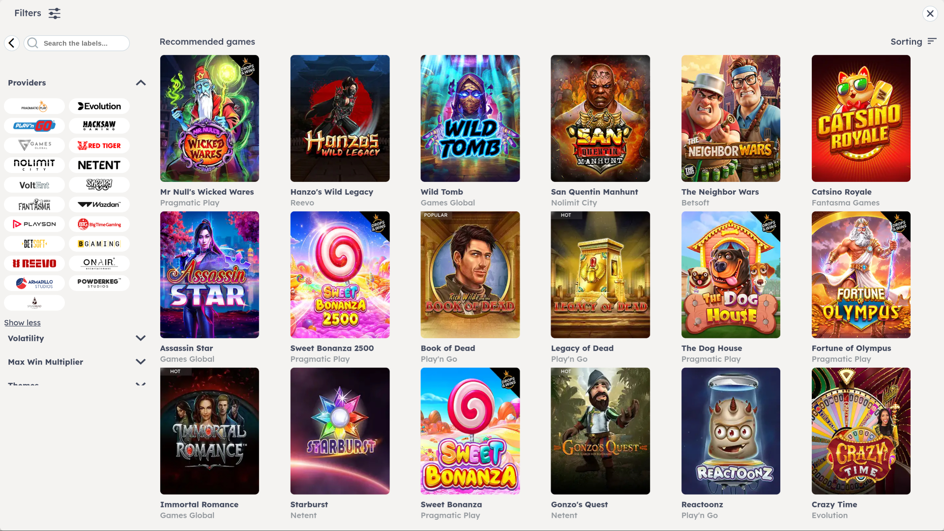Choose the Red Tiger provider logo
The height and width of the screenshot is (531, 944).
pos(99,146)
